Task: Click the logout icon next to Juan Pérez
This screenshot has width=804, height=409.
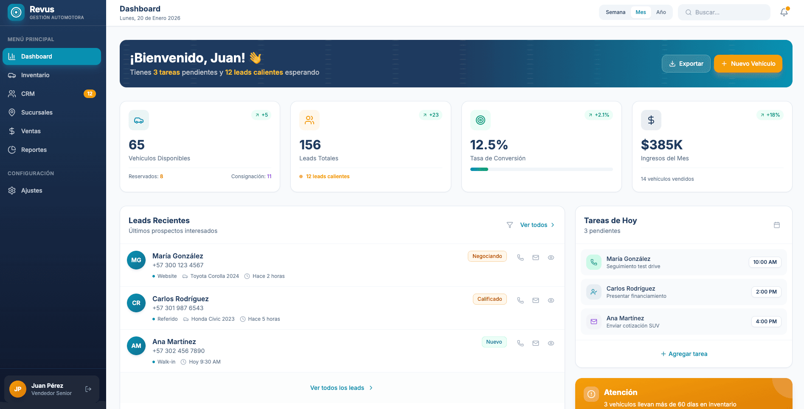Action: point(88,389)
